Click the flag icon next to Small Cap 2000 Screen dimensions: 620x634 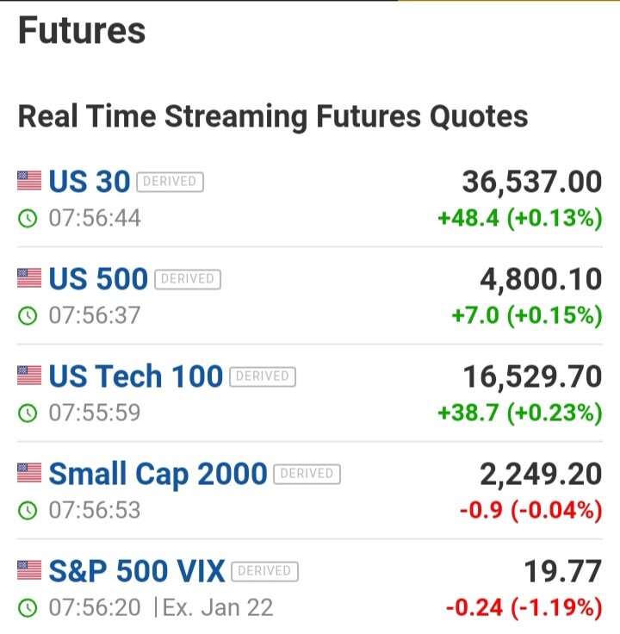[29, 473]
